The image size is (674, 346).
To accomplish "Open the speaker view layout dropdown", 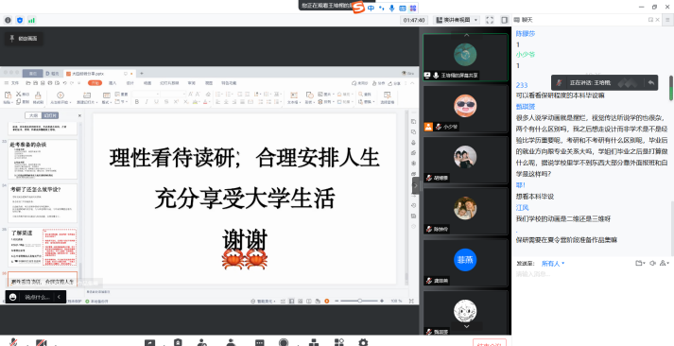I will click(x=456, y=20).
